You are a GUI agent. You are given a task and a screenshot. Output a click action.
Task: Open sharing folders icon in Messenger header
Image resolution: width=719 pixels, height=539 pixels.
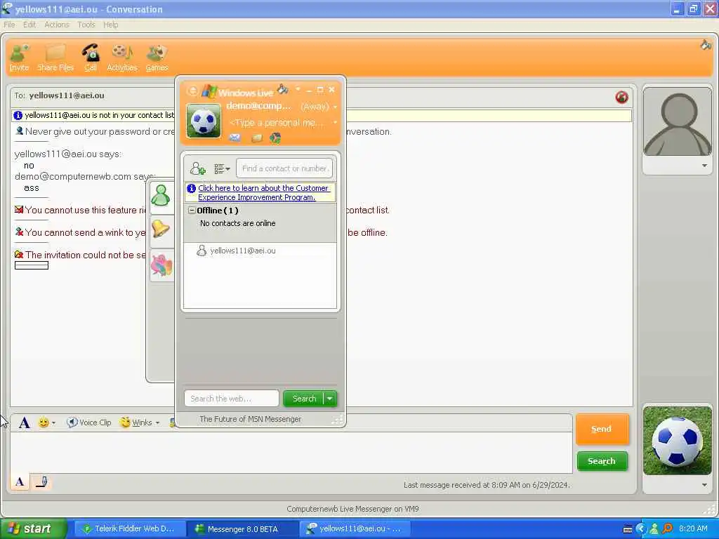(257, 138)
